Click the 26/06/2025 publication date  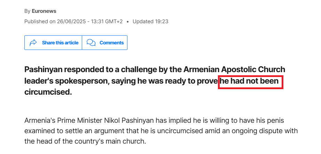(x=71, y=22)
